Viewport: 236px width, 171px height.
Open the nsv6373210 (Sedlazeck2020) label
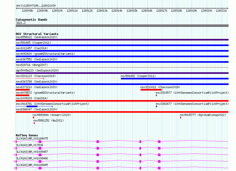(x=37, y=87)
